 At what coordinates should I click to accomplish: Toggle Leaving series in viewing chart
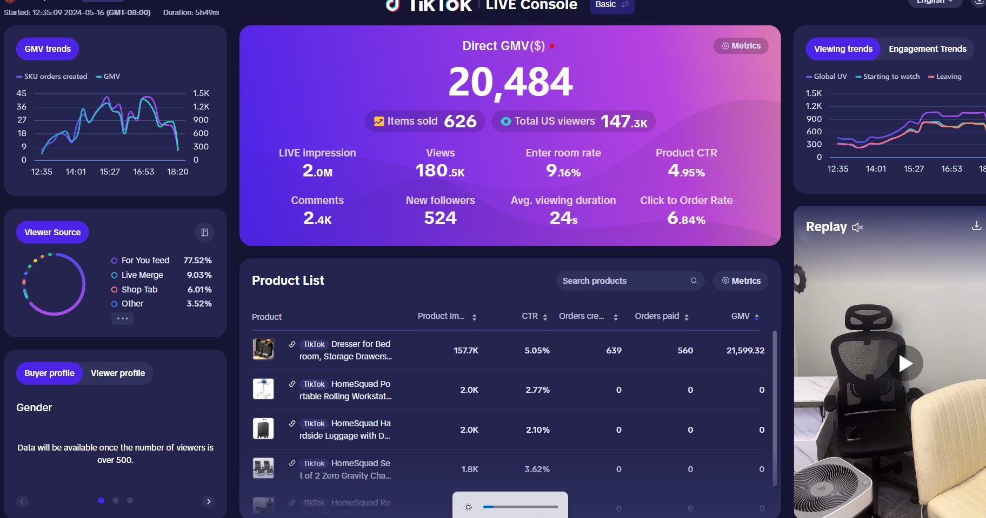(945, 77)
